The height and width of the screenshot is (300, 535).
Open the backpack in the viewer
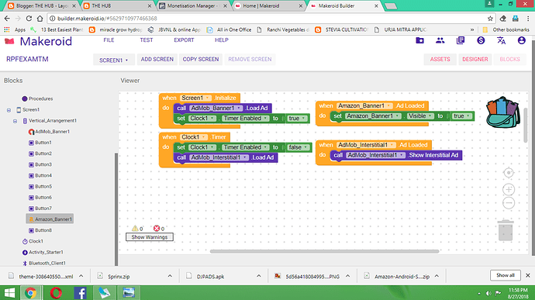coord(503,112)
